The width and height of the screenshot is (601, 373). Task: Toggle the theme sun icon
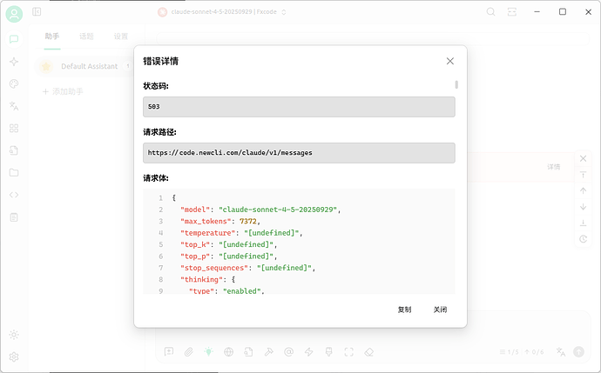click(x=14, y=335)
